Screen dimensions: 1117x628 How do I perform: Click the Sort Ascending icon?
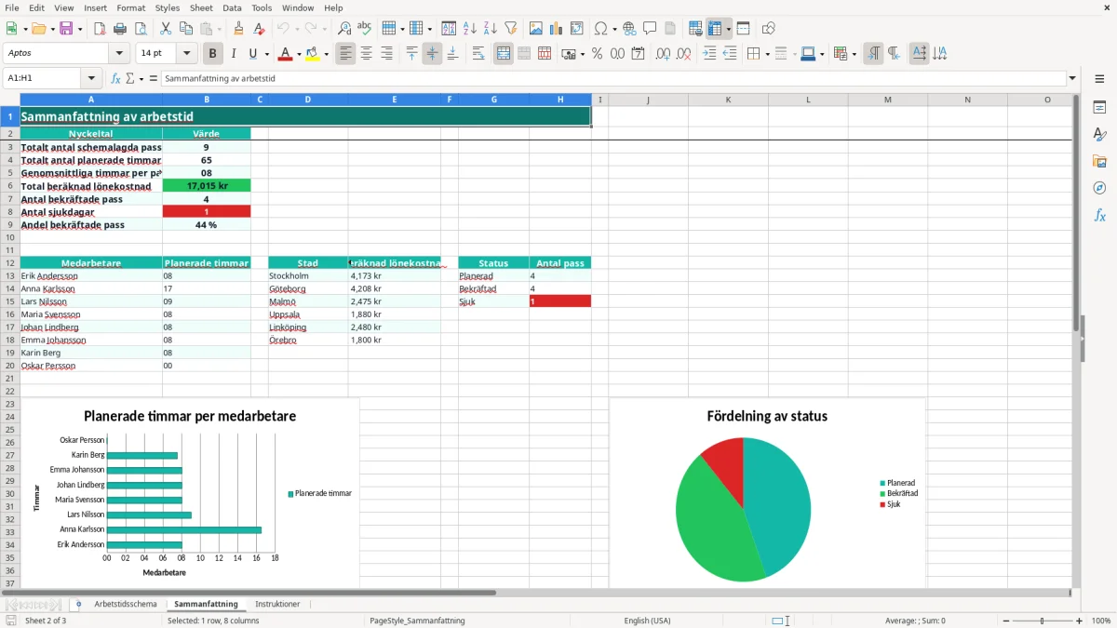point(469,29)
